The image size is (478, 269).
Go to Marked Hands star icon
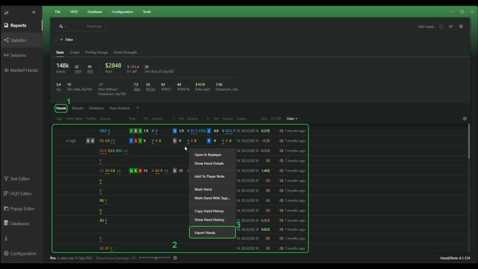(7, 70)
